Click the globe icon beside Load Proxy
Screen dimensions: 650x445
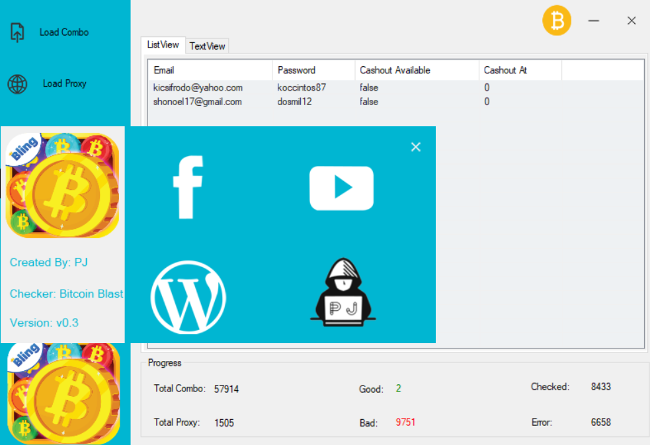coord(17,84)
